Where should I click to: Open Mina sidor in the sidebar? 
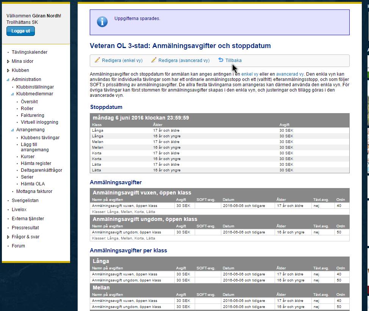tap(23, 61)
